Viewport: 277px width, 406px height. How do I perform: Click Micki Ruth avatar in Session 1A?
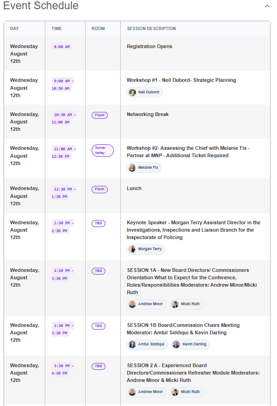pyautogui.click(x=175, y=304)
